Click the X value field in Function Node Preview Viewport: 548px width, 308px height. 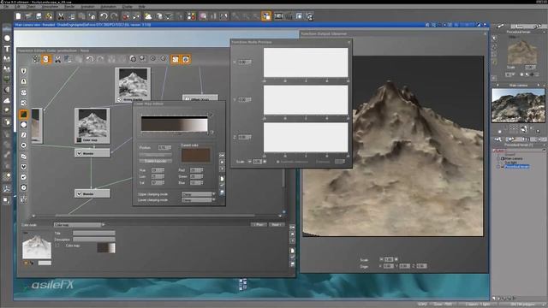[x=244, y=62]
